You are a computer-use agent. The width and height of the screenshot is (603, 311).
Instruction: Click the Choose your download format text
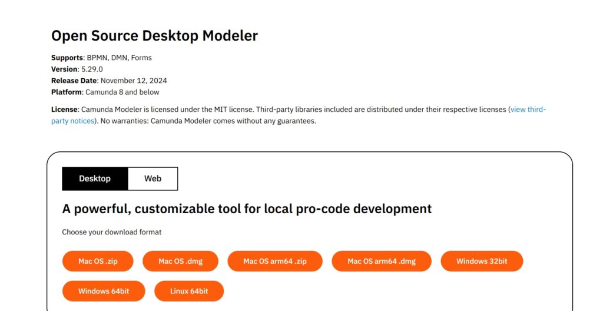112,232
